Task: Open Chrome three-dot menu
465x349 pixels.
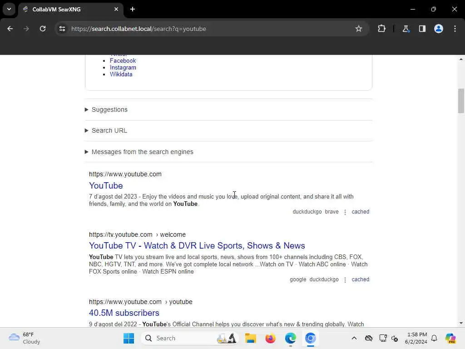Action: point(455,29)
